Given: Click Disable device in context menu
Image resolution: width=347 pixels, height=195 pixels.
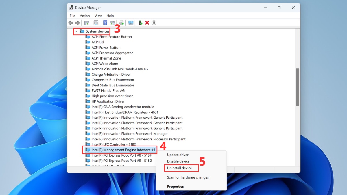Looking at the screenshot, I should [x=178, y=161].
